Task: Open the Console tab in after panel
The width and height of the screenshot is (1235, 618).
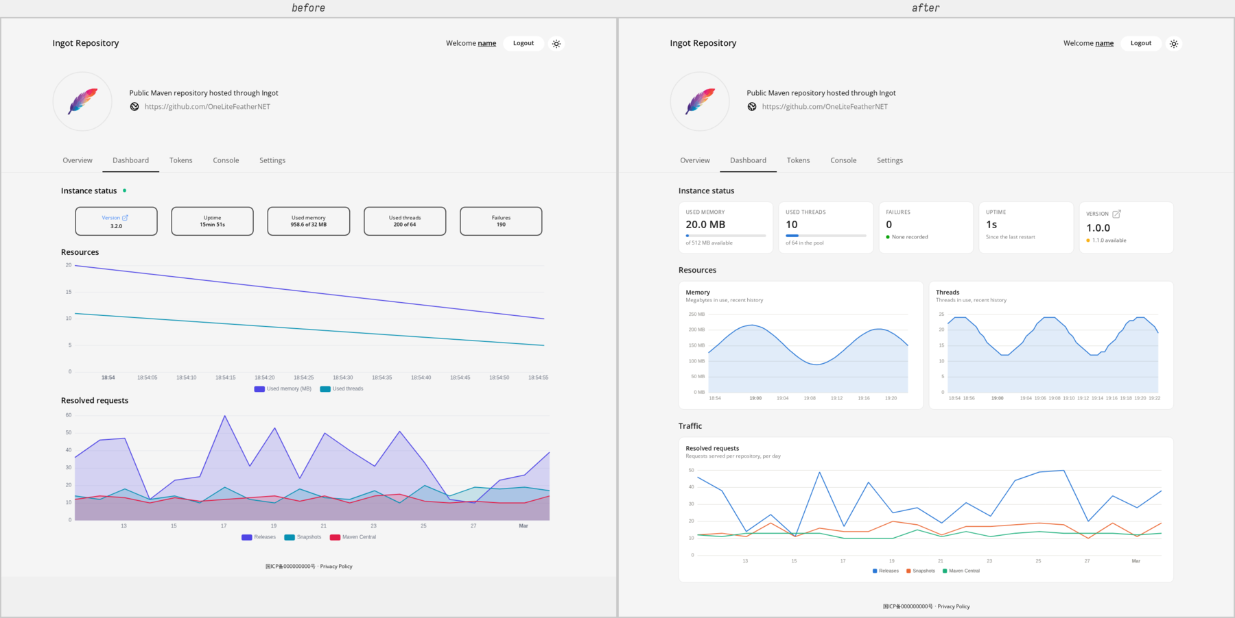Action: [x=843, y=160]
